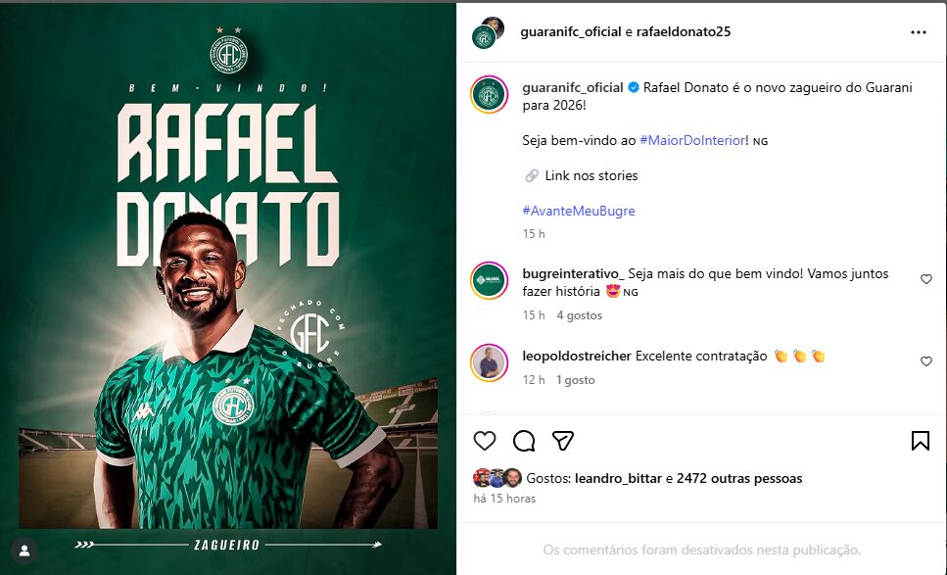This screenshot has width=947, height=575.
Task: Share the post with paper plane icon
Action: coord(563,441)
